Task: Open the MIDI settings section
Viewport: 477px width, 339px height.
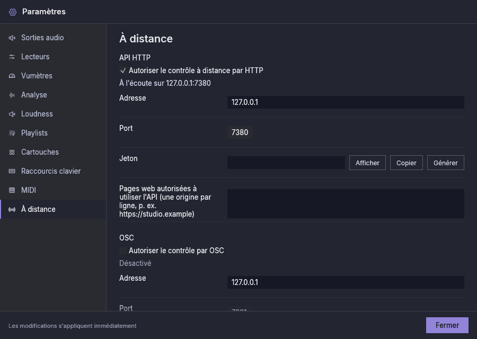Action: click(x=53, y=190)
